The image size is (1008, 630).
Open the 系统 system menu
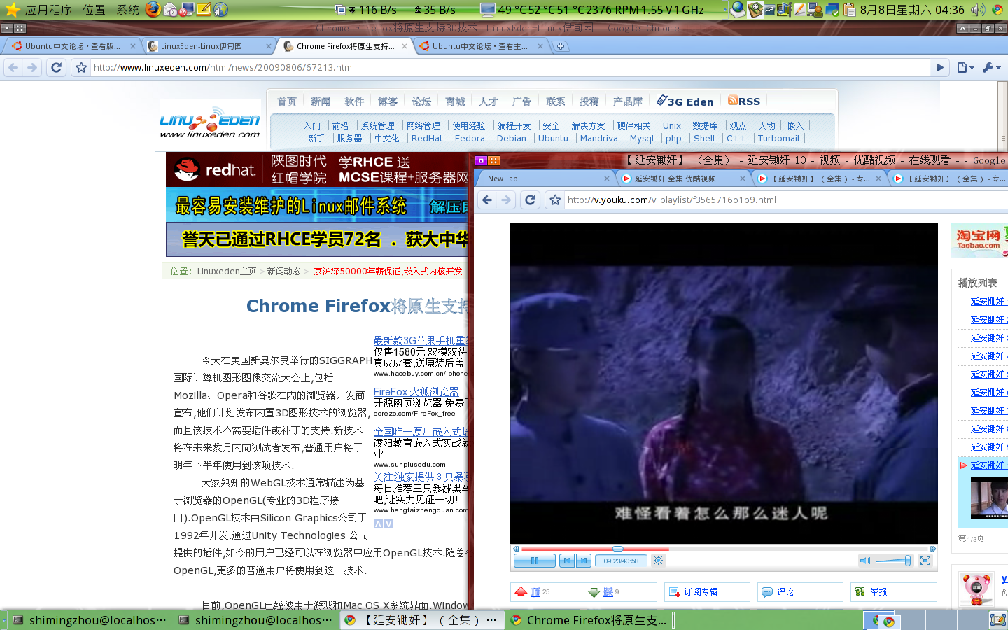point(128,10)
